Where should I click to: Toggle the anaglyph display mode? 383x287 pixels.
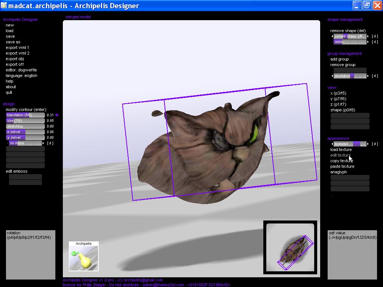[x=338, y=172]
